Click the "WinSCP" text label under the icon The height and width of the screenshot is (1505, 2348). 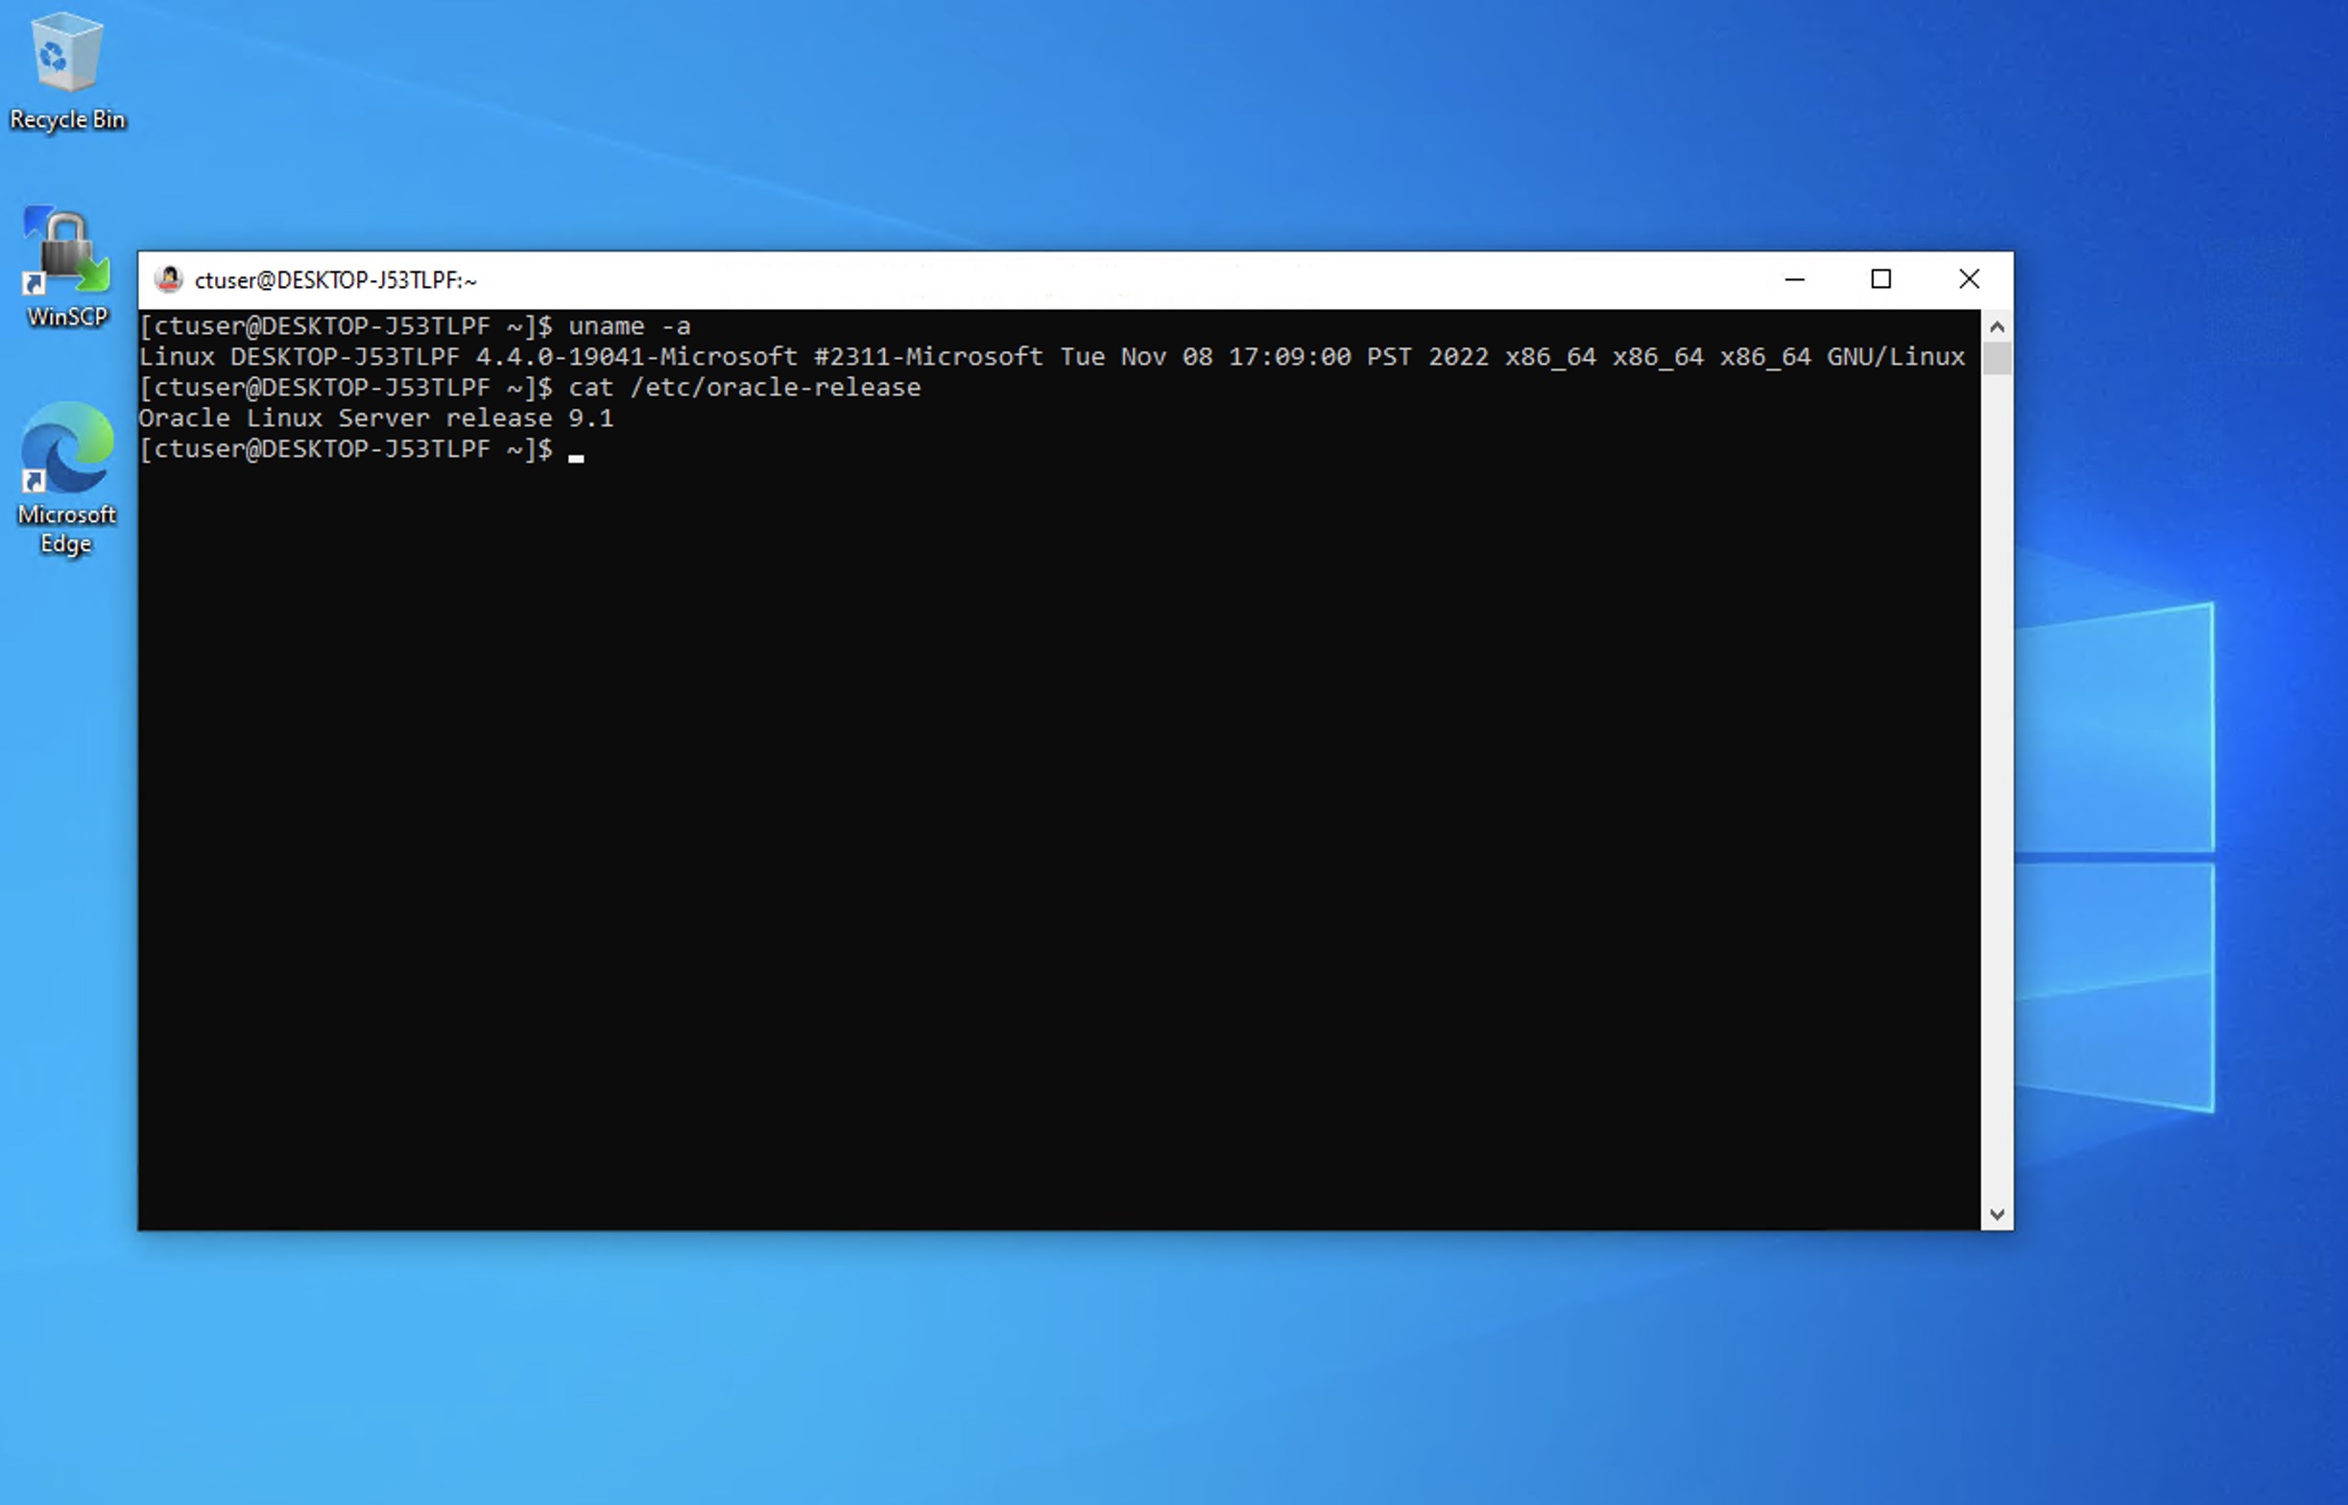(x=66, y=317)
